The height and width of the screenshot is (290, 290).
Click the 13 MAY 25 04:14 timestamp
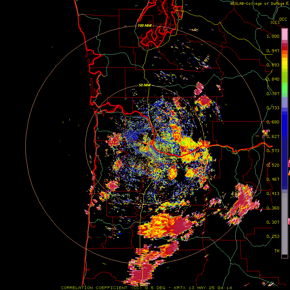click(x=211, y=288)
